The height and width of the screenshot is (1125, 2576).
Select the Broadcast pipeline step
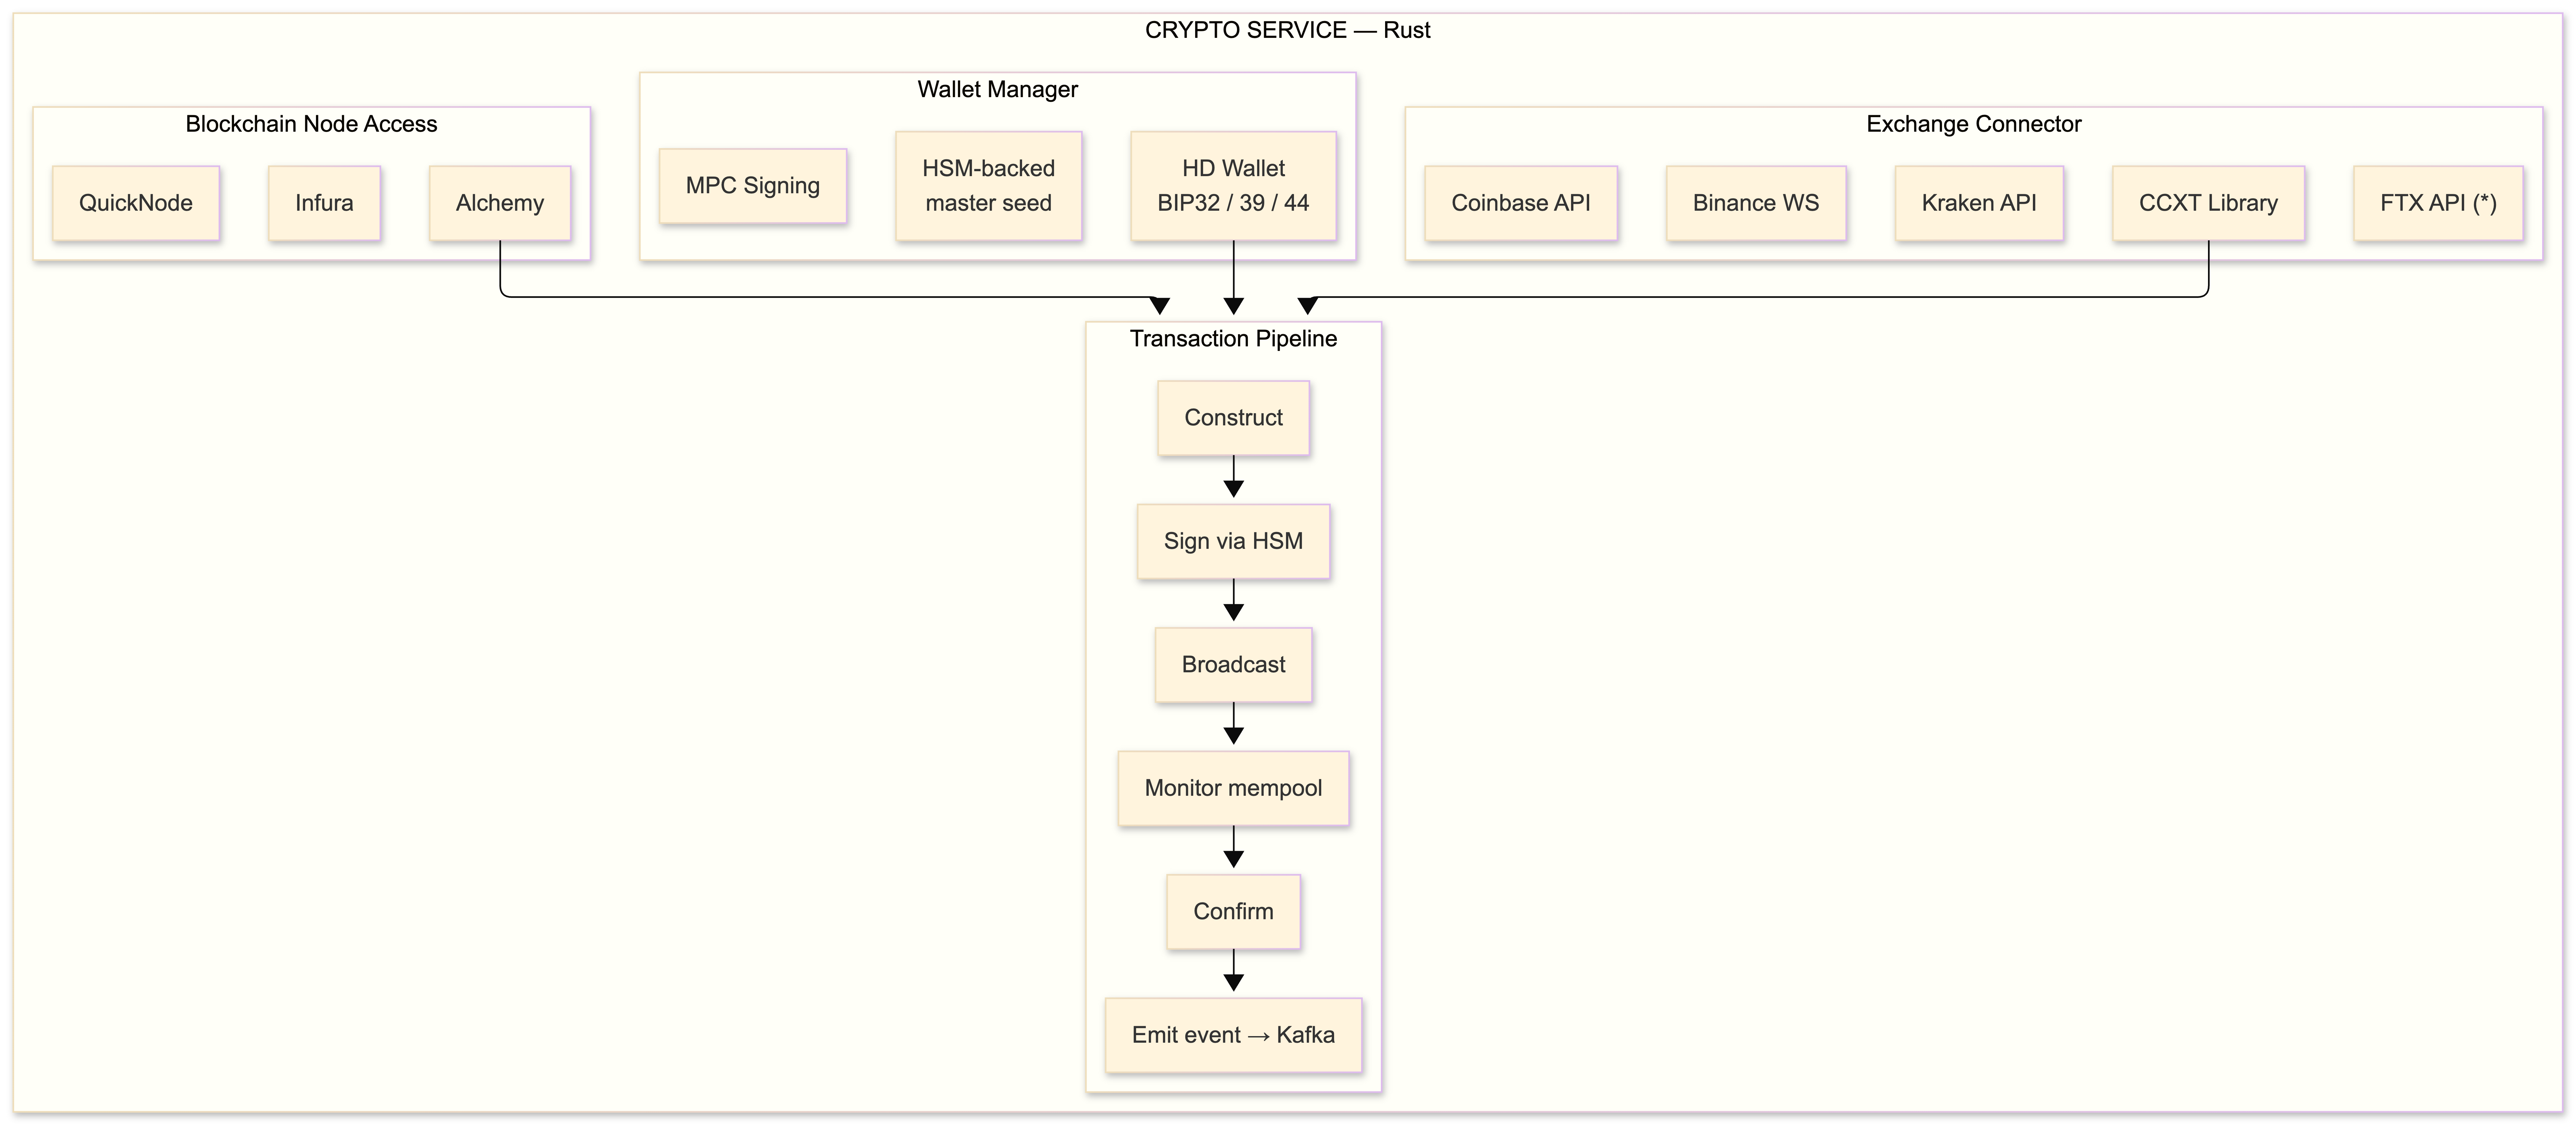1233,665
